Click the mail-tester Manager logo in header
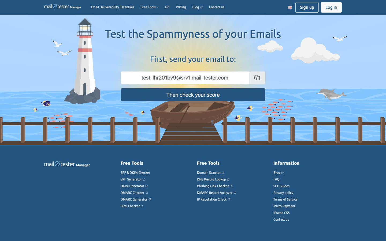 pyautogui.click(x=63, y=7)
